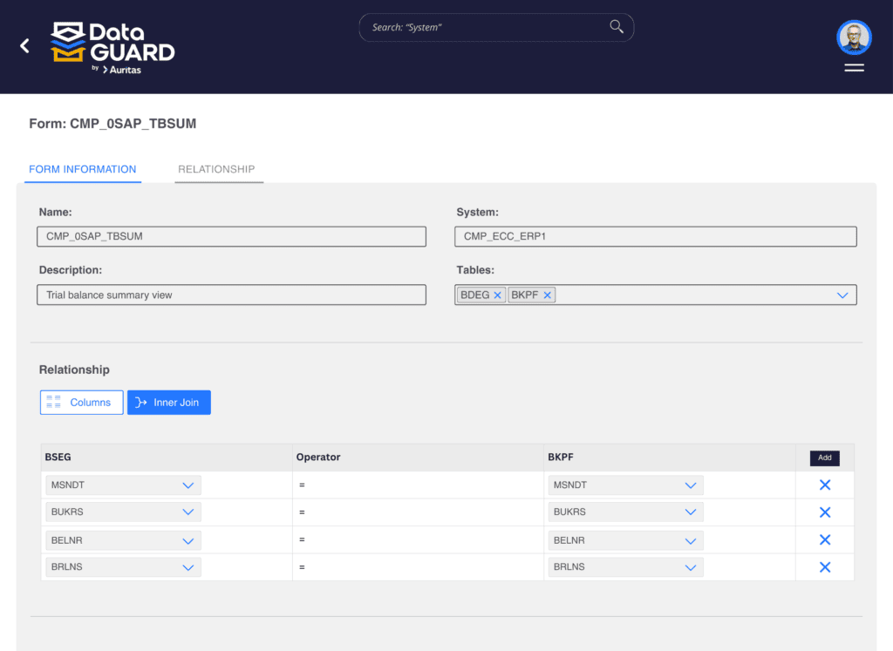Open the BKPF BELNR column dropdown
This screenshot has height=651, width=893.
click(691, 540)
